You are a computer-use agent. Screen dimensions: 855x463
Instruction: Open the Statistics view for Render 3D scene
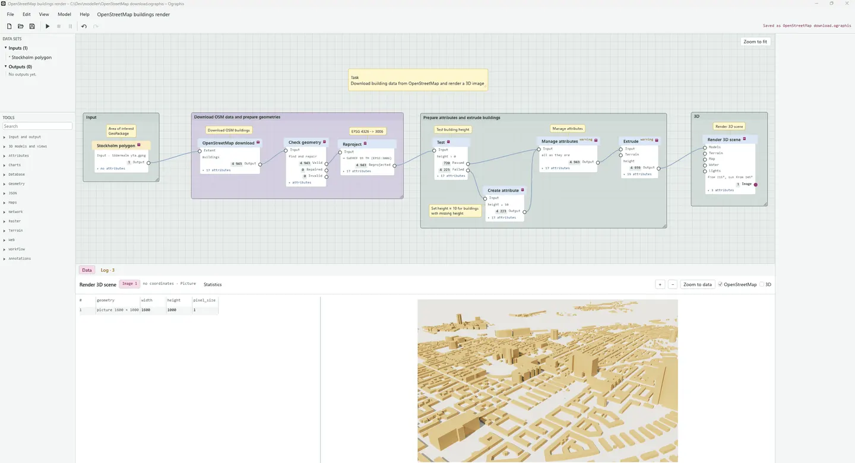pyautogui.click(x=213, y=284)
